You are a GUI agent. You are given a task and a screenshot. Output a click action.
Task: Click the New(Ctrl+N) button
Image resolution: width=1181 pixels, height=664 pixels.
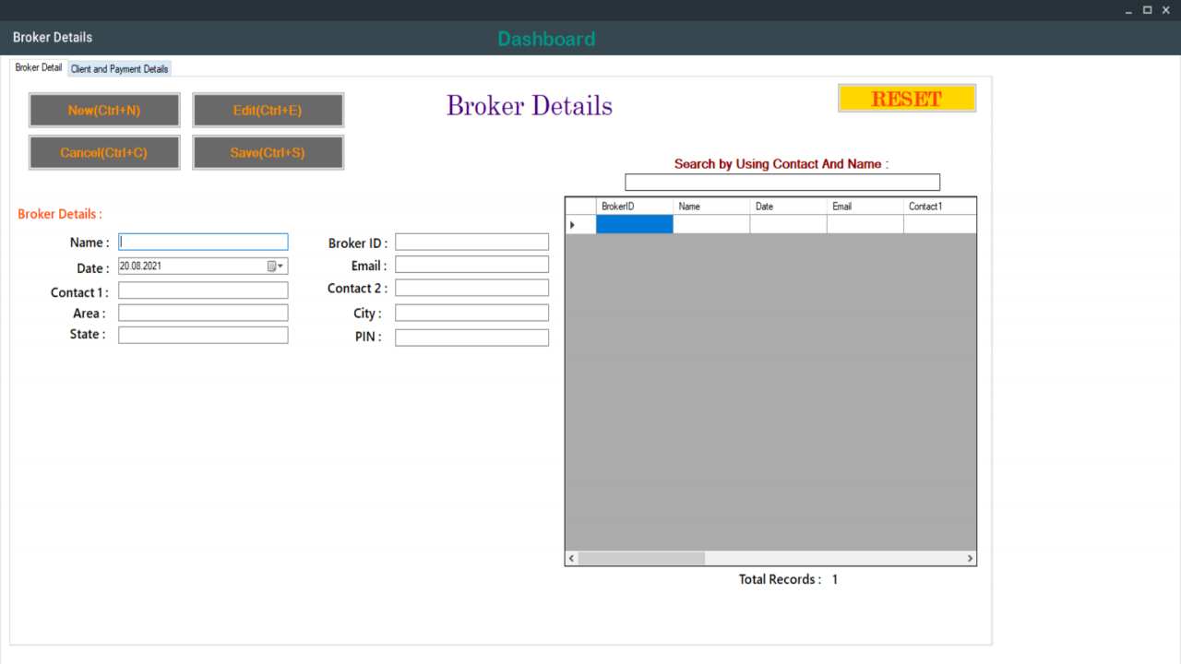pos(104,110)
